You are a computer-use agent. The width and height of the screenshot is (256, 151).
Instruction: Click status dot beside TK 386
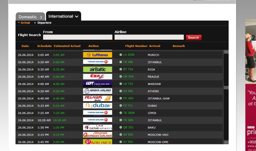coord(121,62)
